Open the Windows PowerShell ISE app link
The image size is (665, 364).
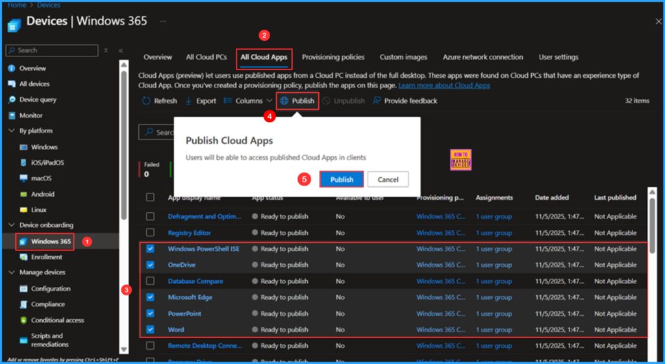tap(203, 249)
